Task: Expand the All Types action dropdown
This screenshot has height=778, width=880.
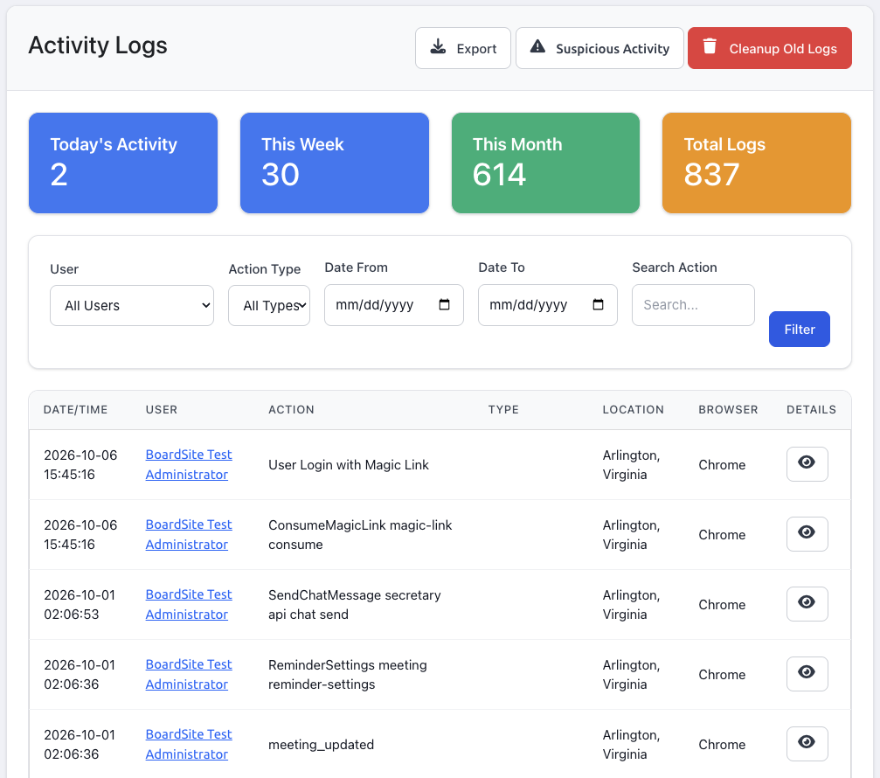Action: 269,305
